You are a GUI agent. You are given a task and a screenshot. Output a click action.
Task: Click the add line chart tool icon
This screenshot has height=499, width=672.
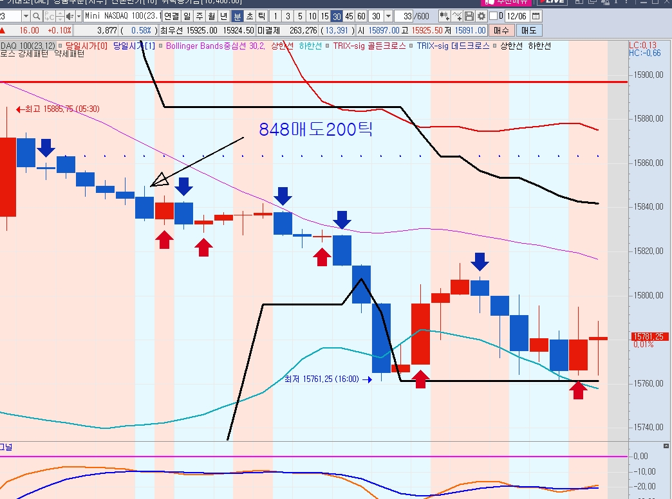point(456,16)
